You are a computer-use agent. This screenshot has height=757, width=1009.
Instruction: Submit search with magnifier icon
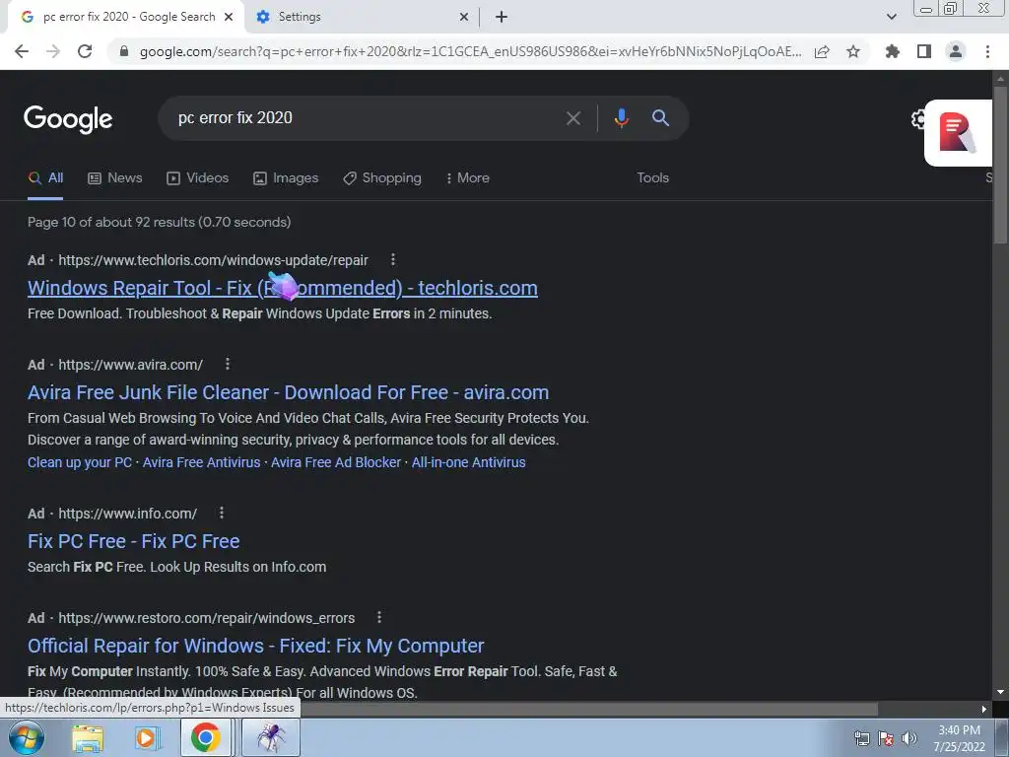point(660,118)
